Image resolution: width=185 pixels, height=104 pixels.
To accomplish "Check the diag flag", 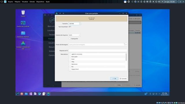I will click(70, 62).
